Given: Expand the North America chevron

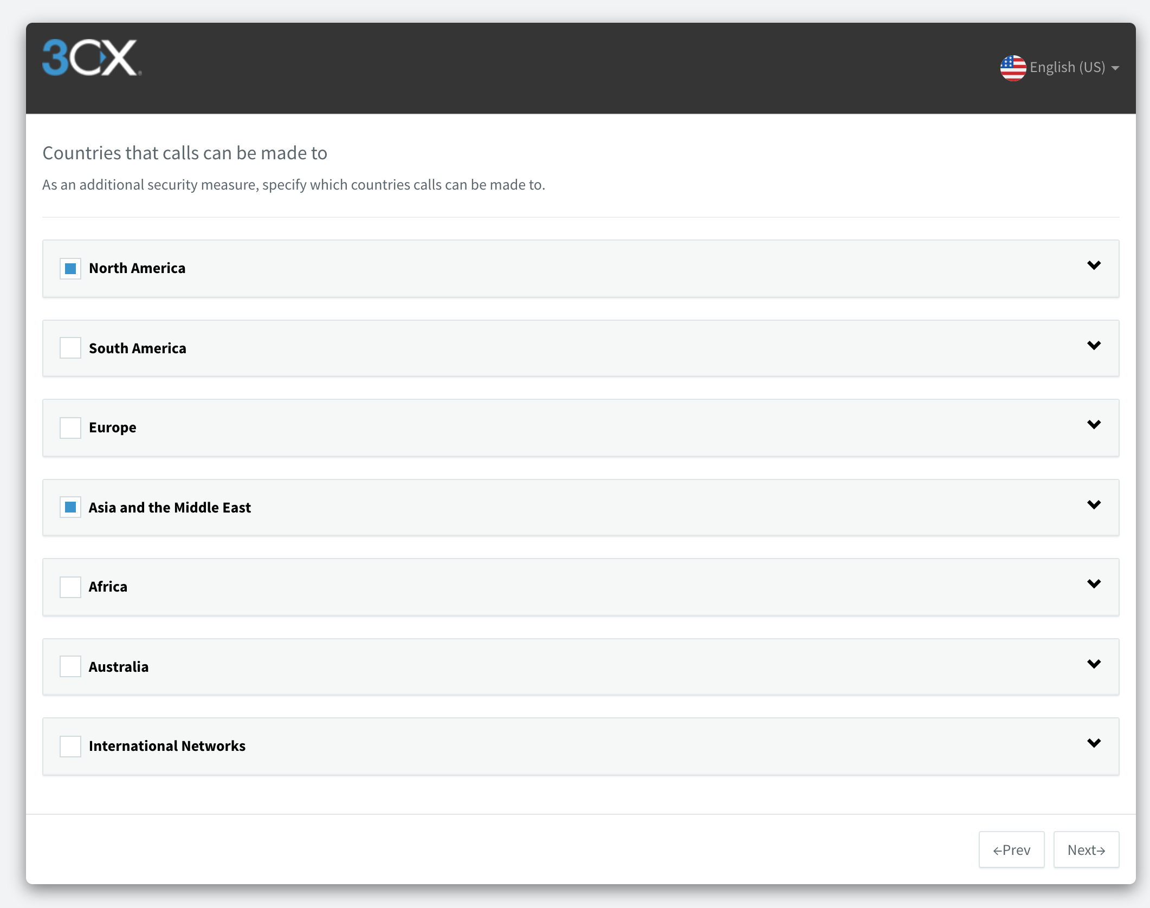Looking at the screenshot, I should pyautogui.click(x=1094, y=265).
